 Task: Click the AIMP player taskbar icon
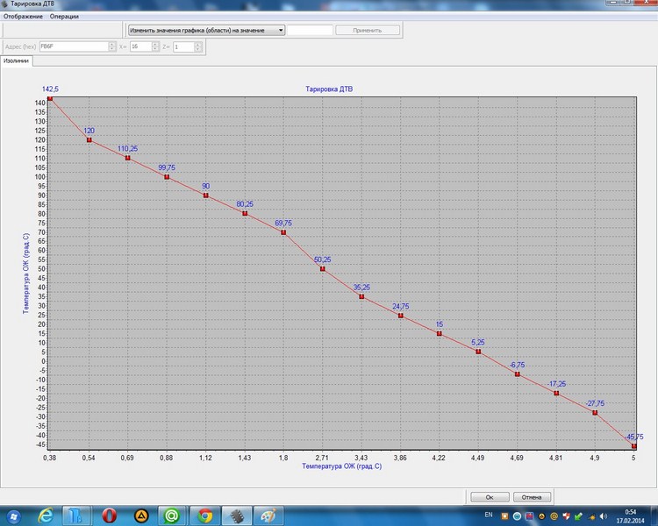(x=140, y=515)
